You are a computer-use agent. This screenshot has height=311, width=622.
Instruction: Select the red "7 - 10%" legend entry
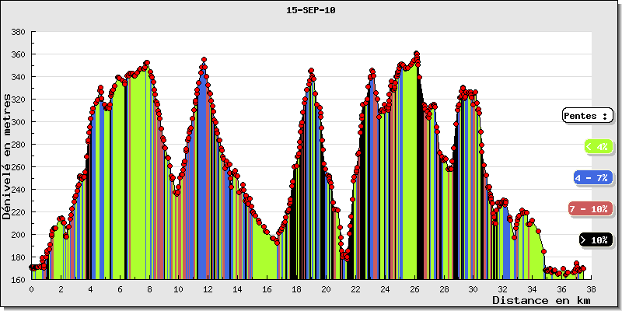click(x=589, y=209)
